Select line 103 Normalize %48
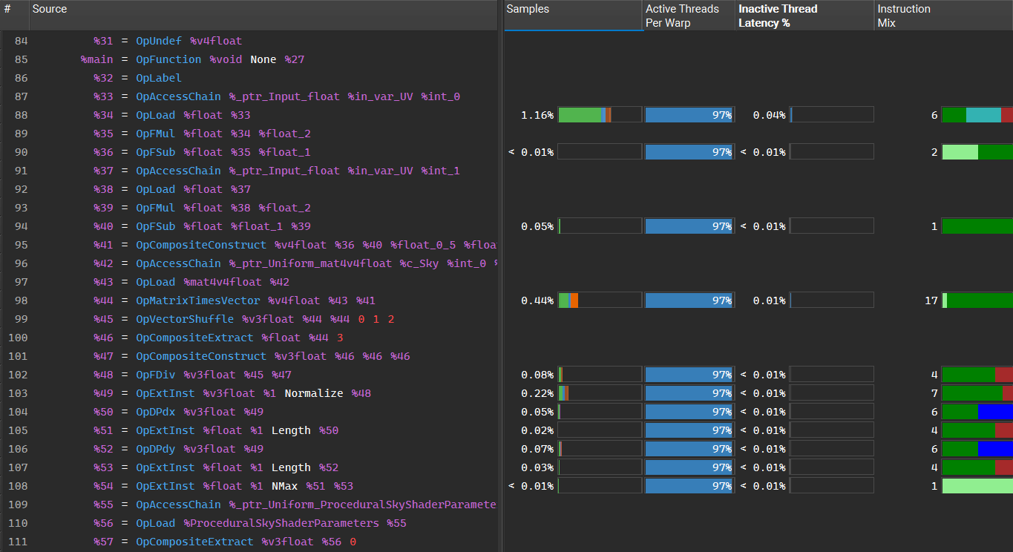 249,393
